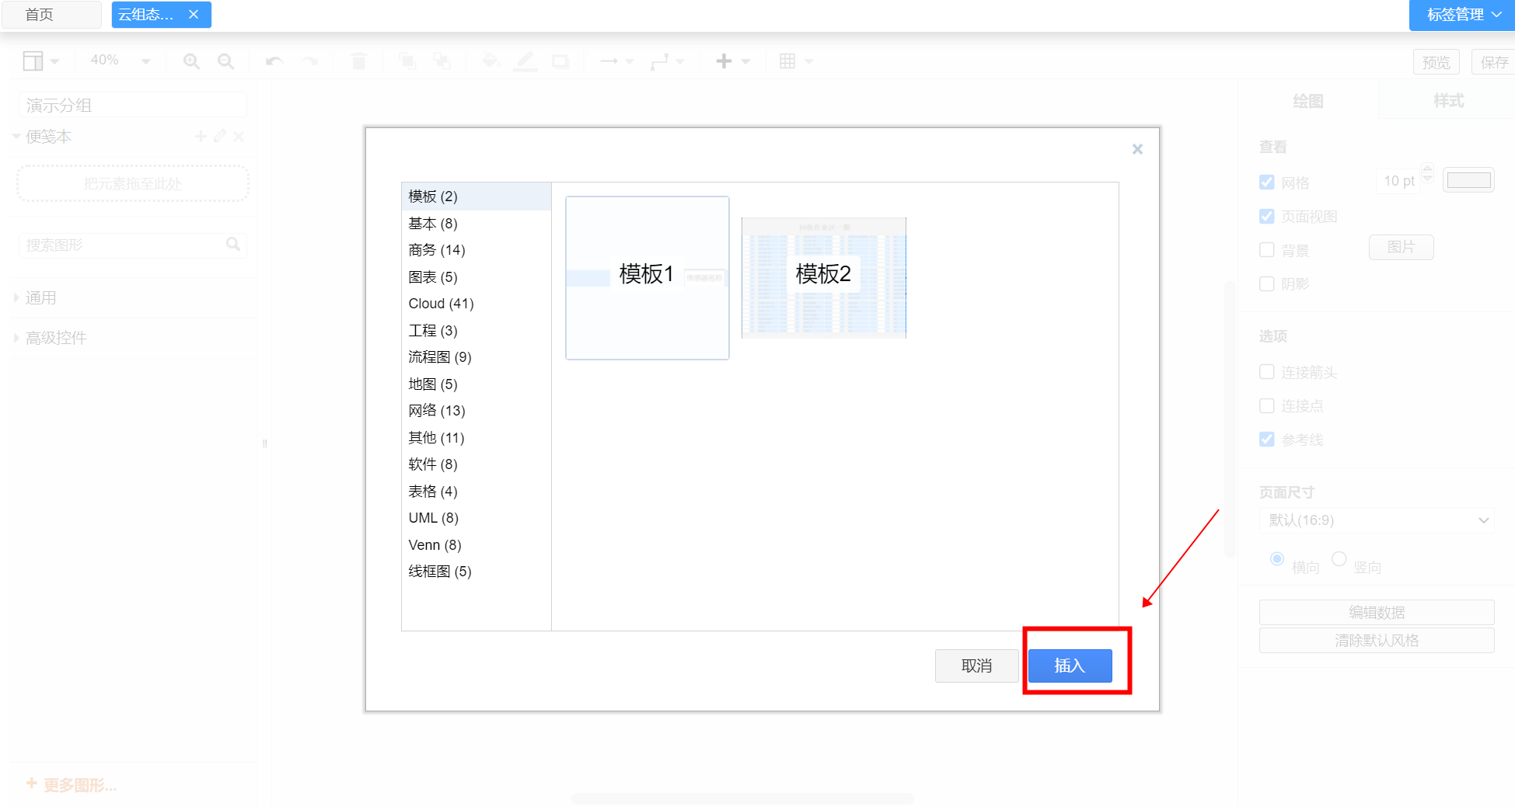Open the 标签管理 dropdown
The height and width of the screenshot is (810, 1515).
(1462, 15)
